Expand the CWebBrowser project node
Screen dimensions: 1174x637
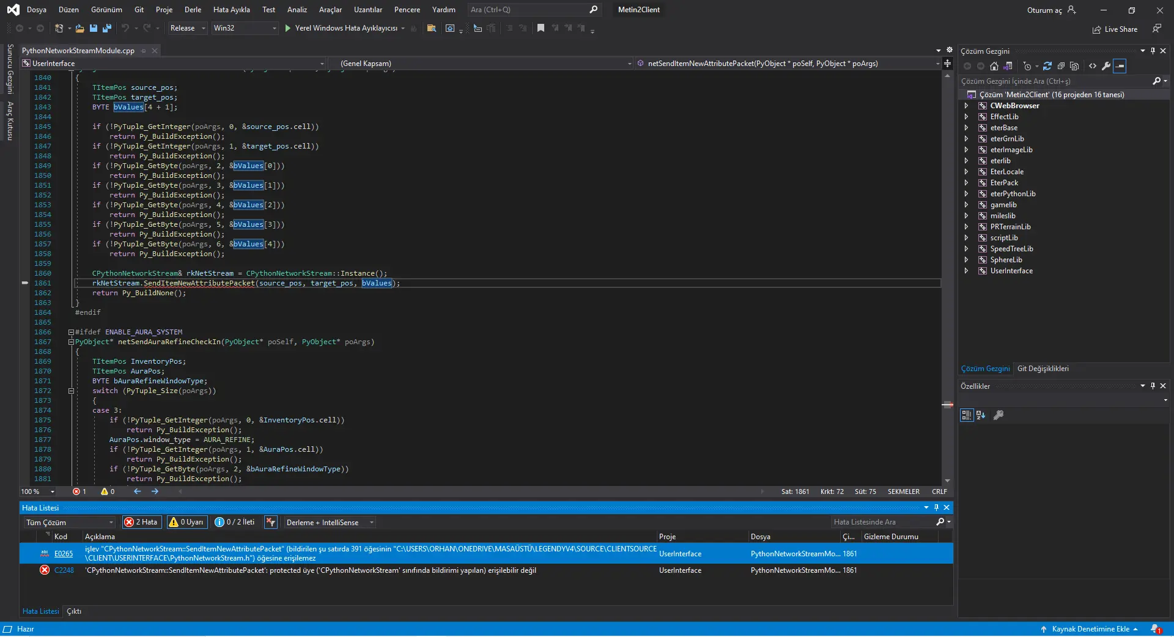tap(966, 106)
